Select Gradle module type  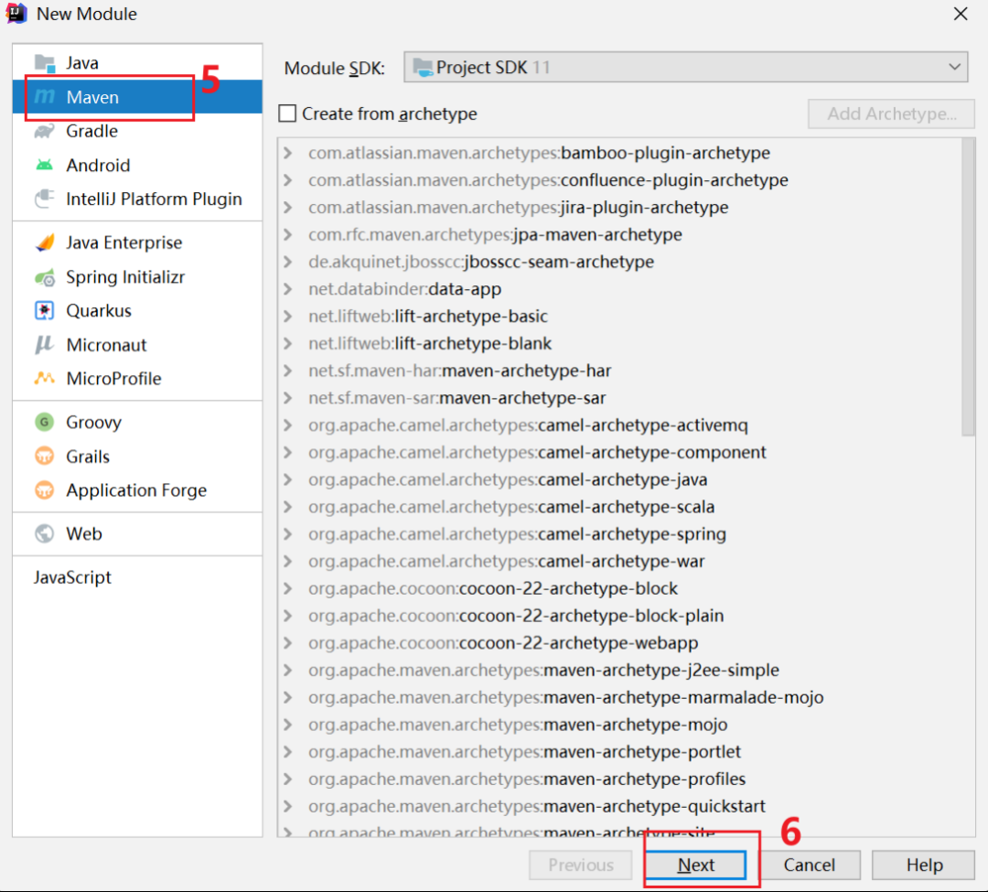coord(137,131)
